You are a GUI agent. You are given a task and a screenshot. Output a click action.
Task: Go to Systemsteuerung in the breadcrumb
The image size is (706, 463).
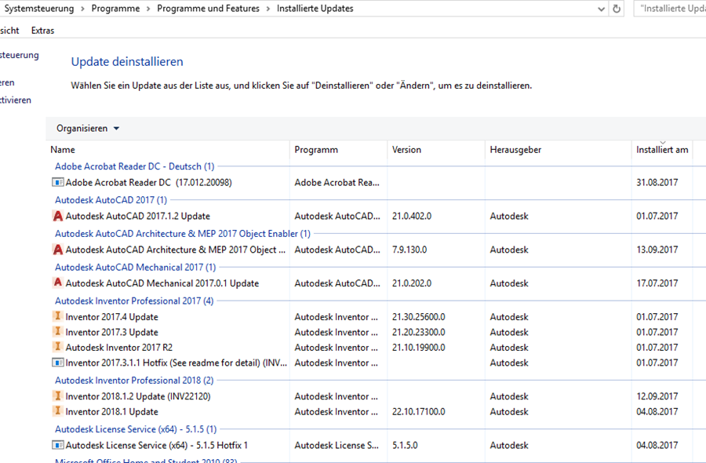pos(38,9)
